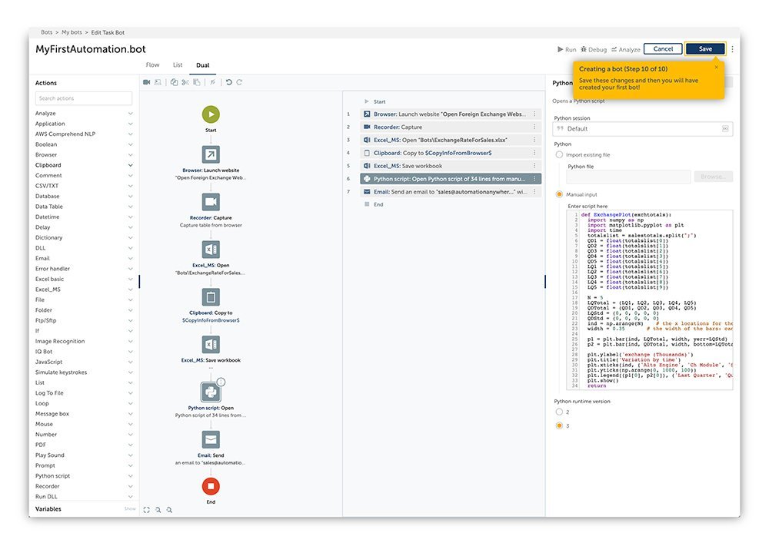Click the video camera record icon in toolbar
This screenshot has height=546, width=769.
pos(146,82)
